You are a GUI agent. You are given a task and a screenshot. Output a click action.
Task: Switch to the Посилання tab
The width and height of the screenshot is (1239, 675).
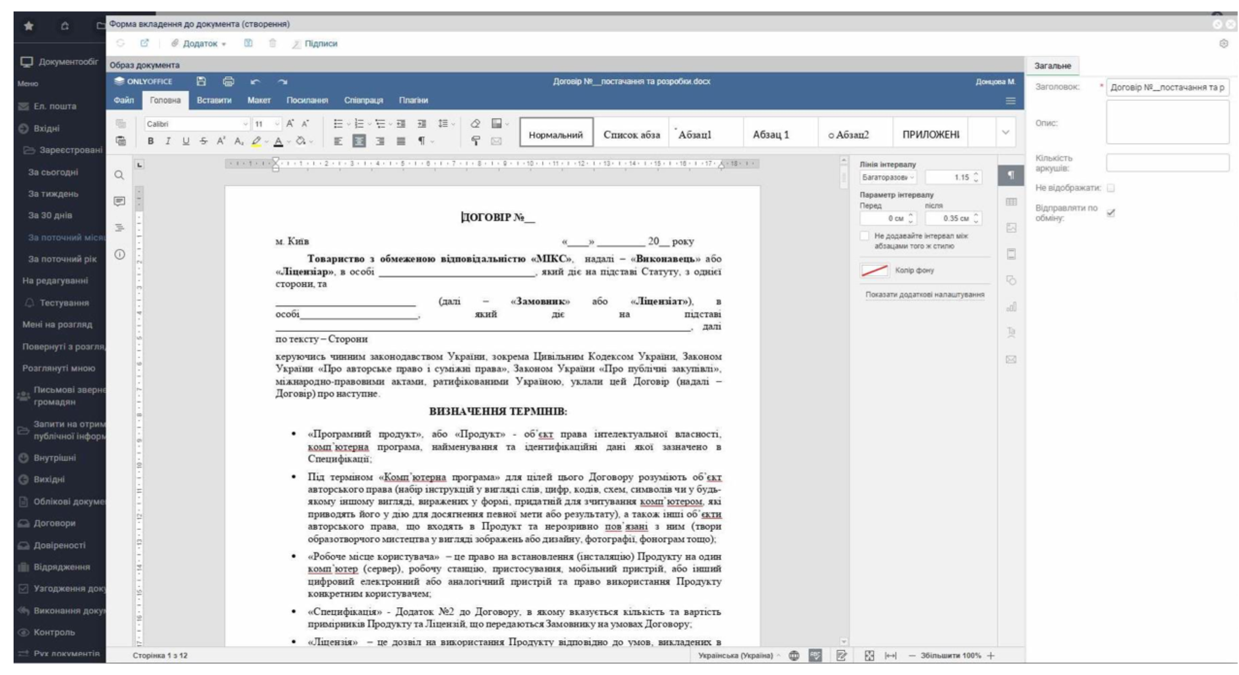307,100
